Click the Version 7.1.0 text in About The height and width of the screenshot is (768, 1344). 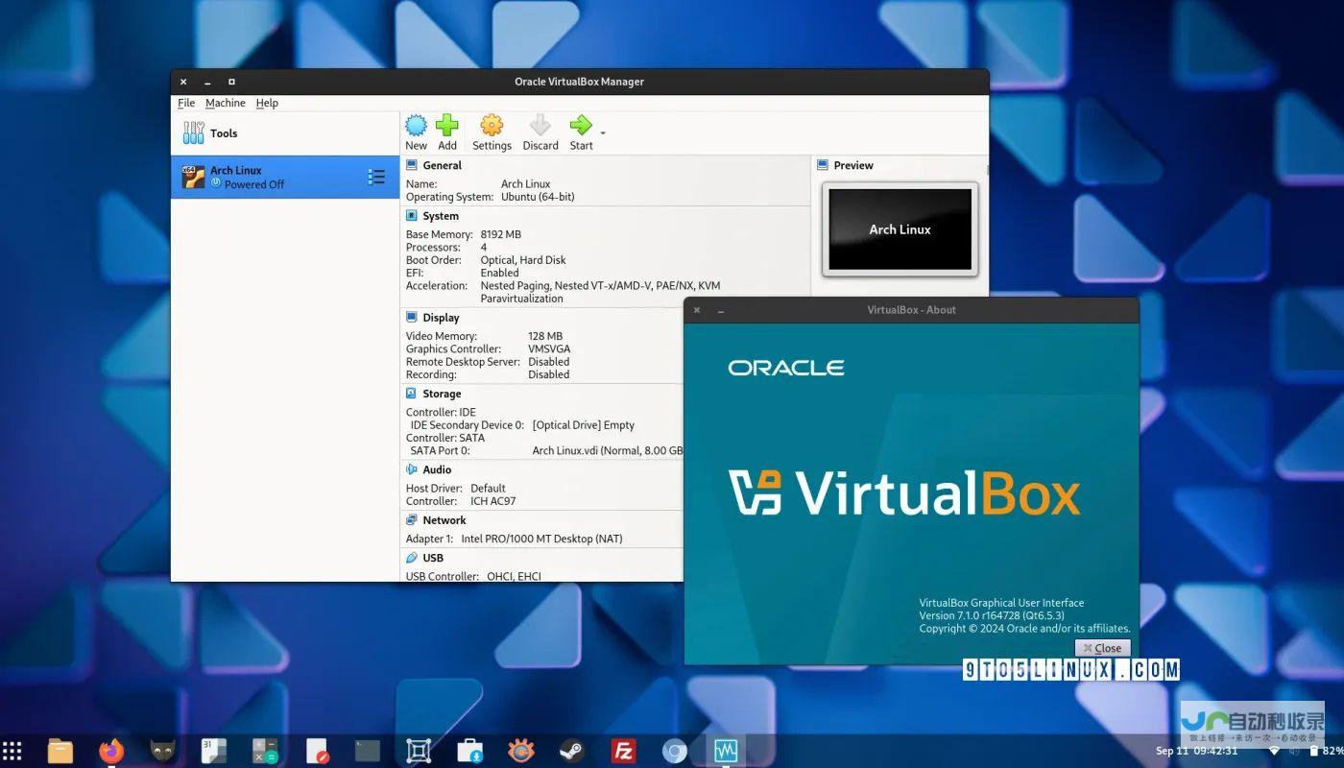click(992, 615)
